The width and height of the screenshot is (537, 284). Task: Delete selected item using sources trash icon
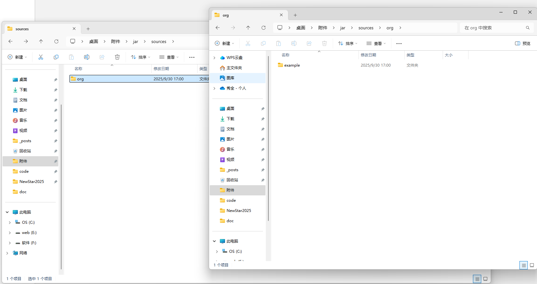pyautogui.click(x=117, y=57)
